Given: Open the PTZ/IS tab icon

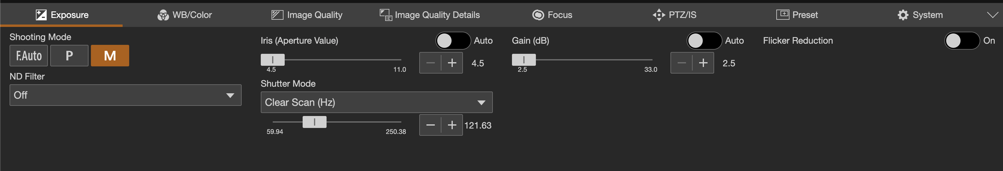Looking at the screenshot, I should pyautogui.click(x=658, y=15).
